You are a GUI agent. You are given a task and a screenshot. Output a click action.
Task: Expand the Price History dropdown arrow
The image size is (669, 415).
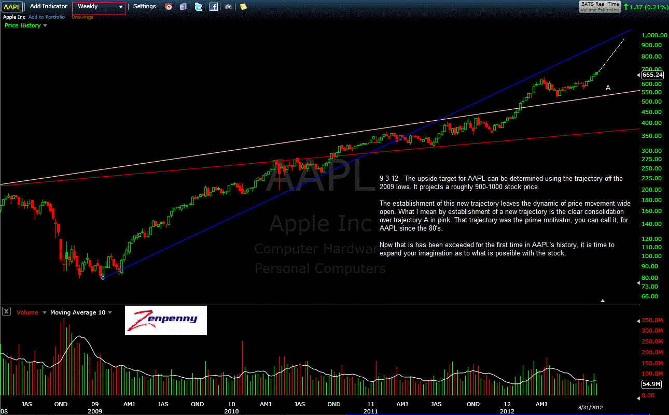pos(45,26)
